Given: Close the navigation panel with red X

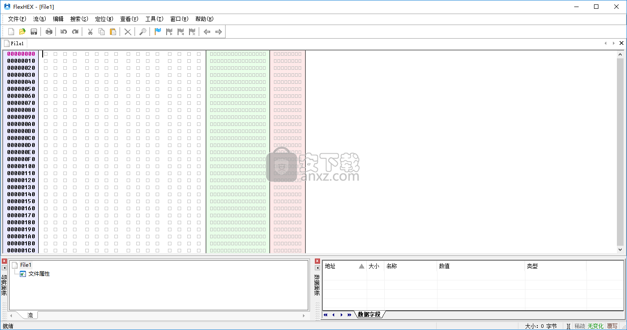Looking at the screenshot, I should [x=4, y=261].
